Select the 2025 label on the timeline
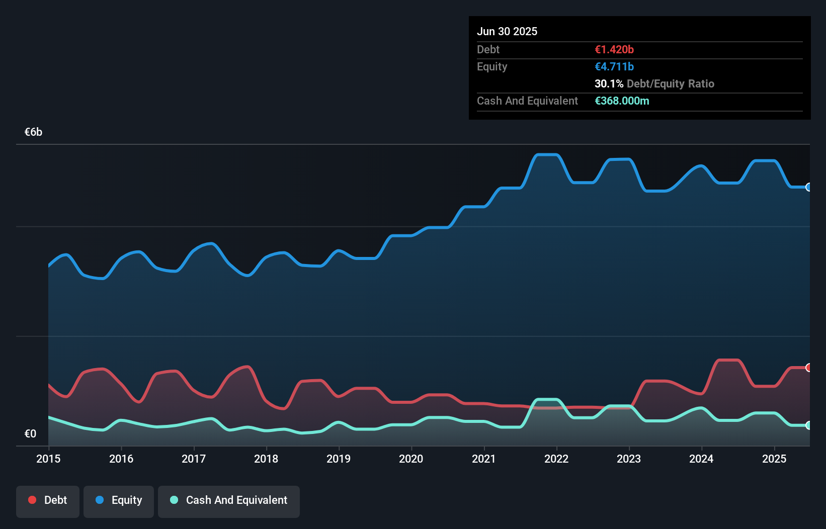The width and height of the screenshot is (826, 529). click(x=775, y=459)
